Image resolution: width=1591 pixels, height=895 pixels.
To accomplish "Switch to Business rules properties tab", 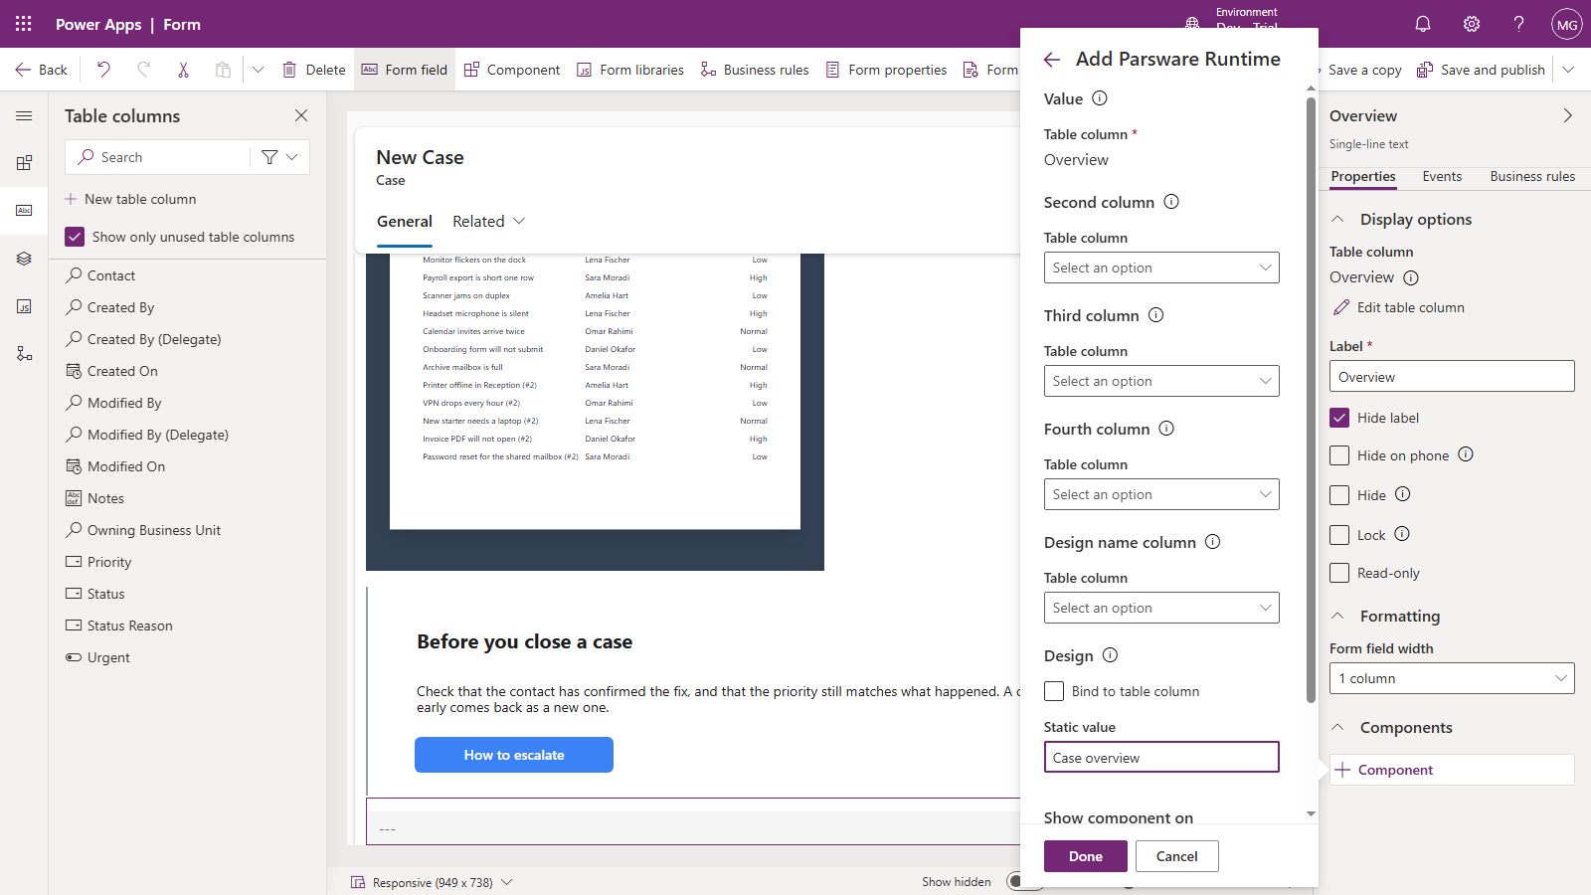I will 1532,176.
